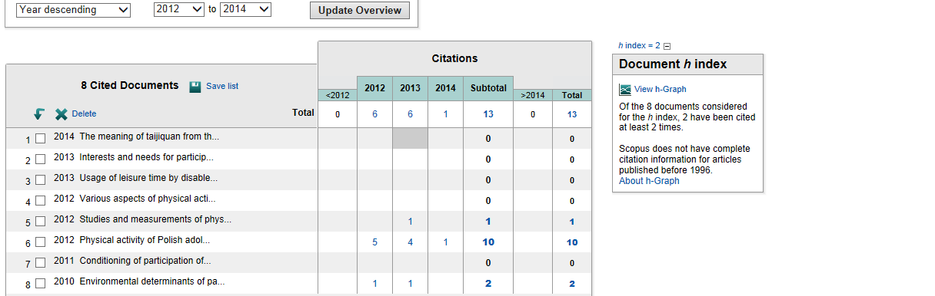The height and width of the screenshot is (296, 935).
Task: Click the <2012 column header
Action: (338, 95)
